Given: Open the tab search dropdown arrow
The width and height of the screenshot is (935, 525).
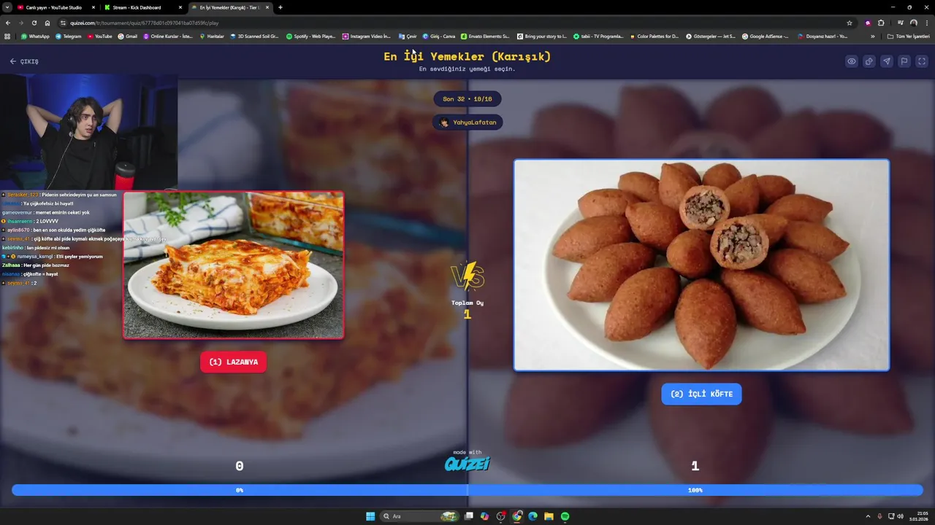Looking at the screenshot, I should pos(7,7).
